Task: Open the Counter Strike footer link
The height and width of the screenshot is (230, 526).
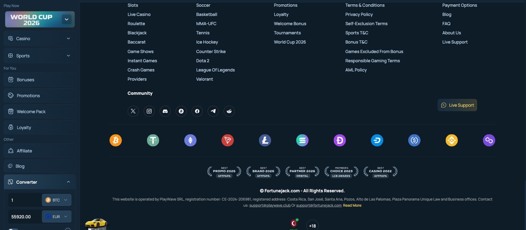Action: point(211,52)
